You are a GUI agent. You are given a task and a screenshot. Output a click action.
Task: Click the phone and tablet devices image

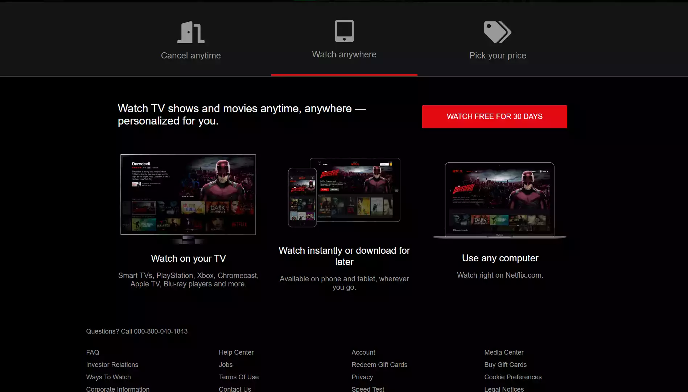344,192
